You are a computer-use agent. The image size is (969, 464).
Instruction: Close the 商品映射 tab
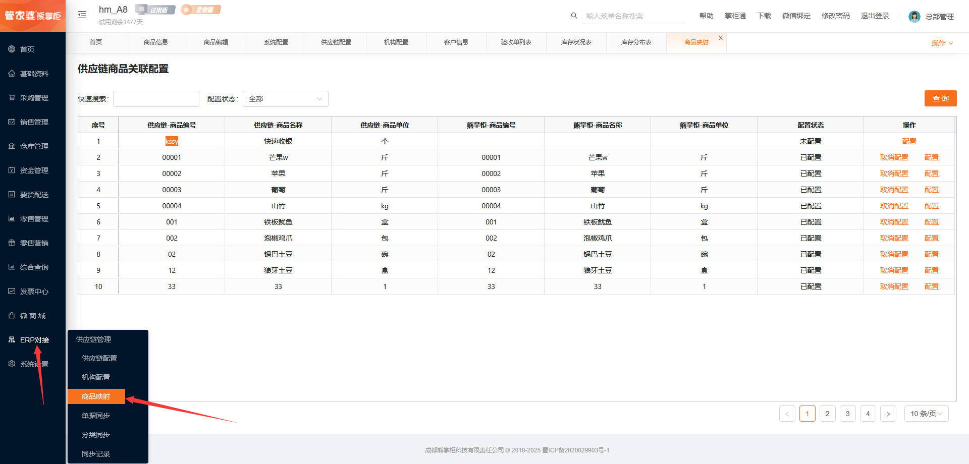point(721,38)
